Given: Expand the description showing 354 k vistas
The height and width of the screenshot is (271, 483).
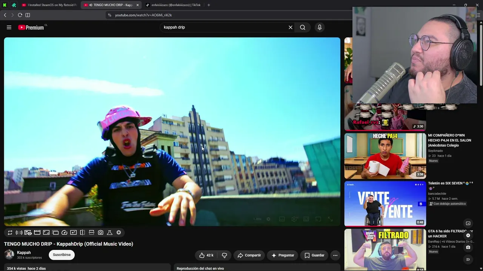Looking at the screenshot, I should point(88,268).
